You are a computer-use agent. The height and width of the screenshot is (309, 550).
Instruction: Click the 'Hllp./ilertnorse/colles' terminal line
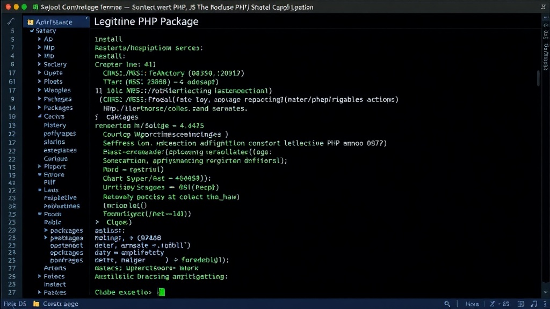175,108
